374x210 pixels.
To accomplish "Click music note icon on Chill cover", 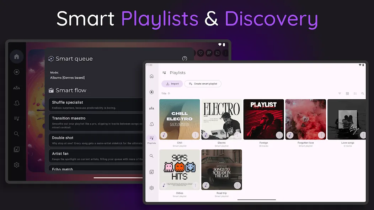I will 164,135.
